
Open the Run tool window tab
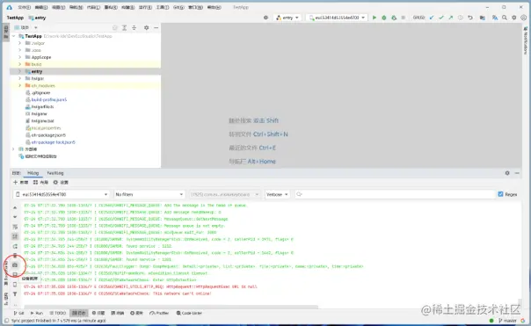[x=37, y=313]
